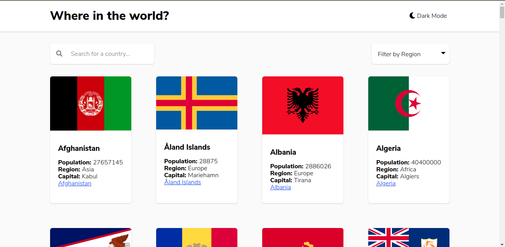Click the Filter by Region caret arrow

pos(443,53)
